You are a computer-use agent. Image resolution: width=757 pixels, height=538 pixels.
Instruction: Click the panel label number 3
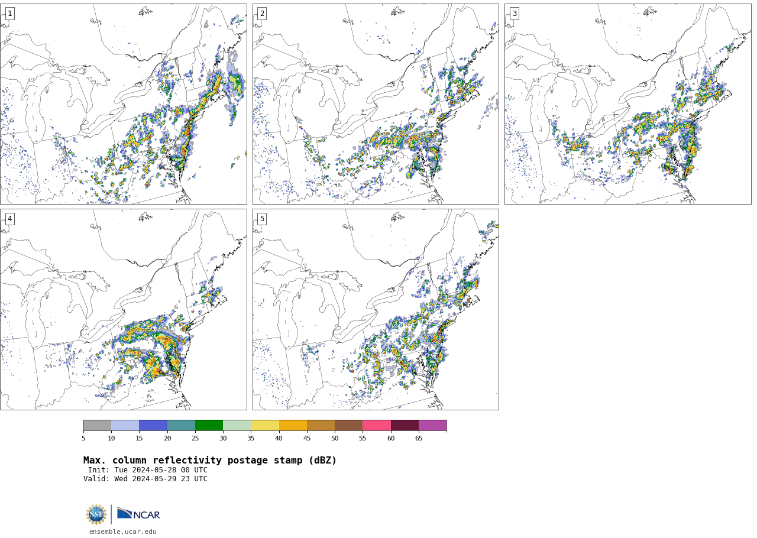(x=514, y=14)
